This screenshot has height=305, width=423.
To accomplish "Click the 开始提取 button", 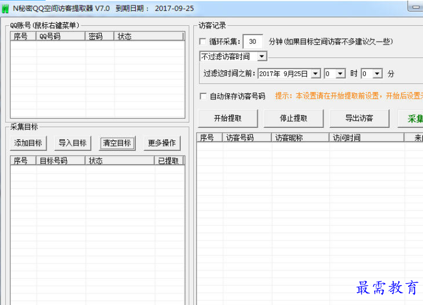I will (x=227, y=118).
